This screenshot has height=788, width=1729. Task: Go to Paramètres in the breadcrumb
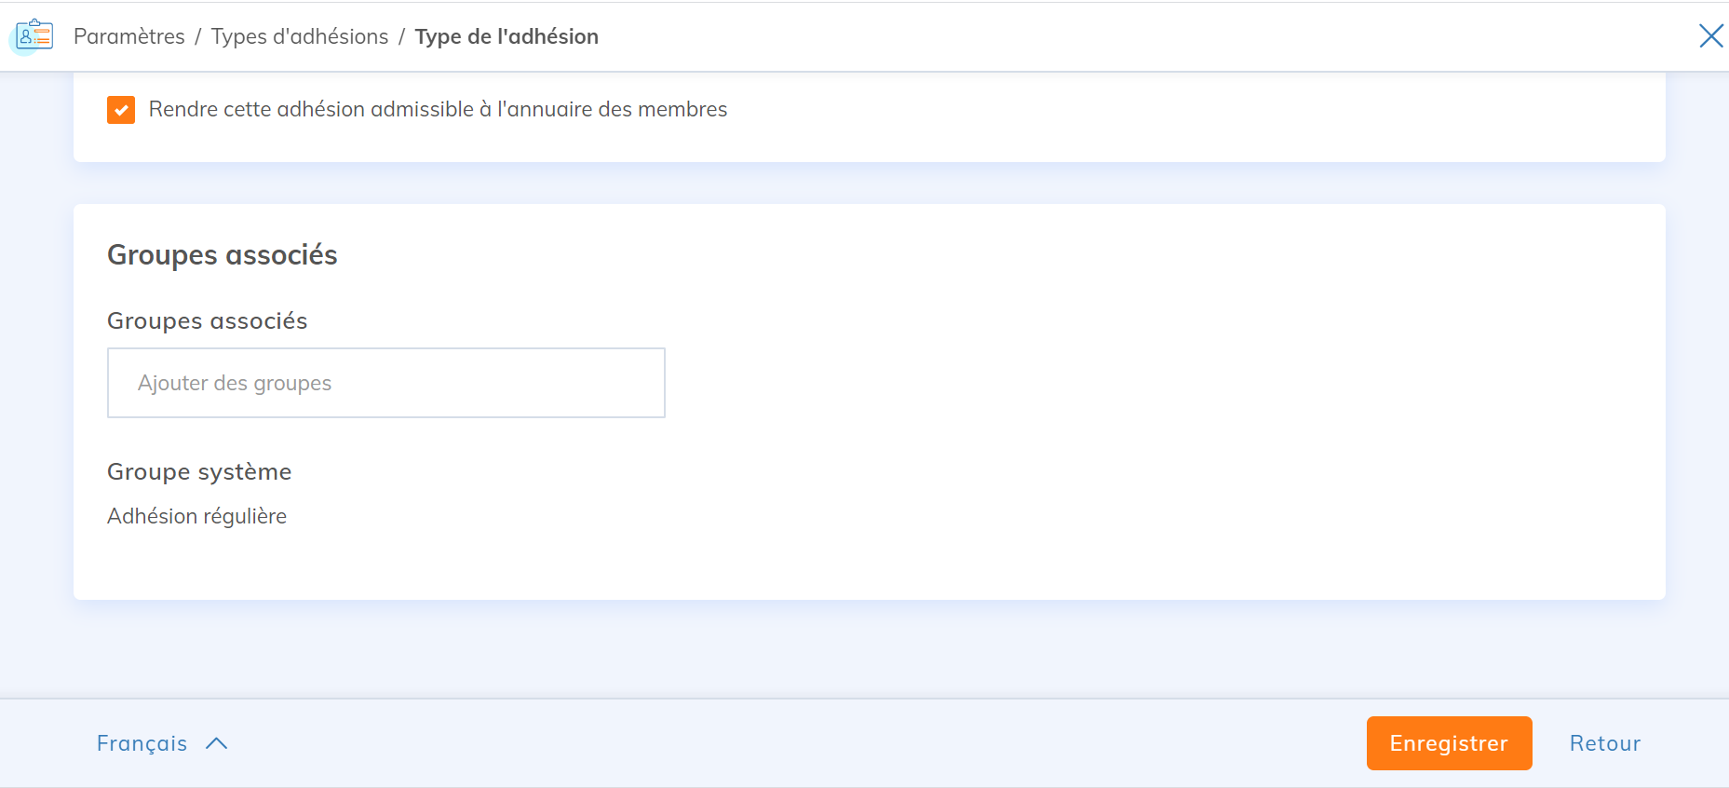click(129, 36)
